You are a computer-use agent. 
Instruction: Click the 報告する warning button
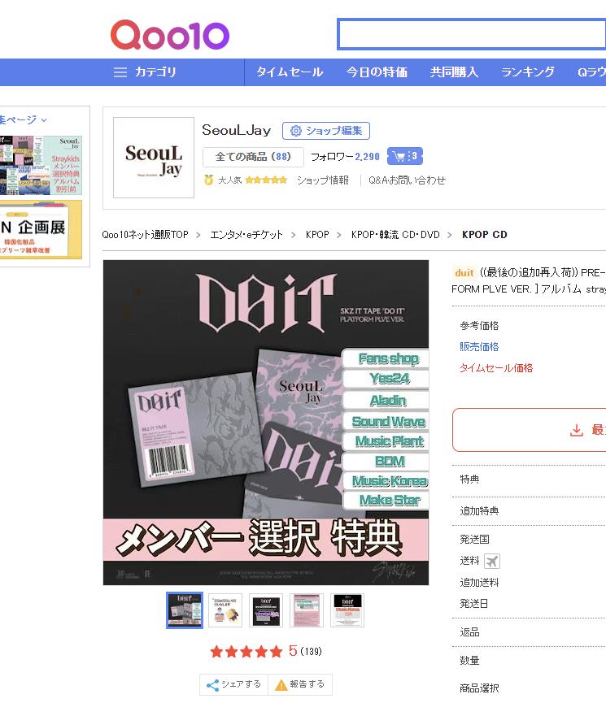[299, 684]
